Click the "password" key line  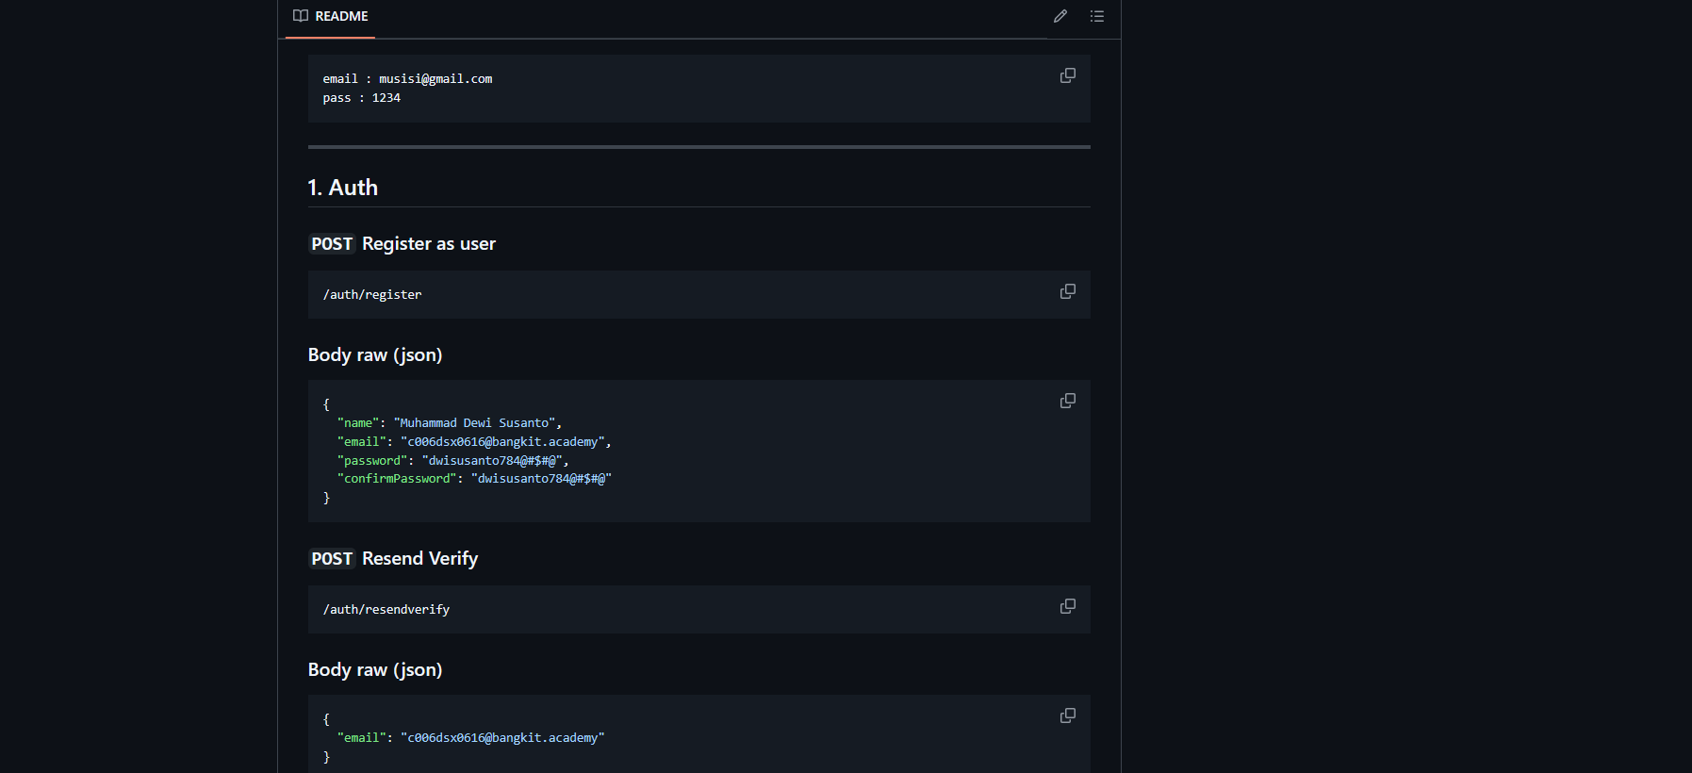[452, 461]
